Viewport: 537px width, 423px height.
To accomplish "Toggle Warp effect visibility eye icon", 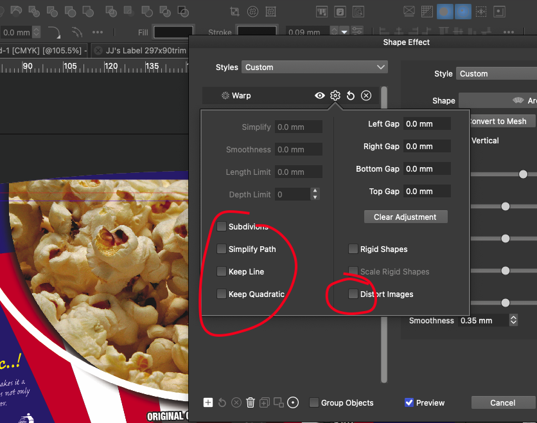I will click(x=319, y=96).
